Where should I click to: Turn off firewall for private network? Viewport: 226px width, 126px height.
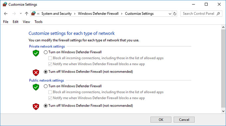46,72
